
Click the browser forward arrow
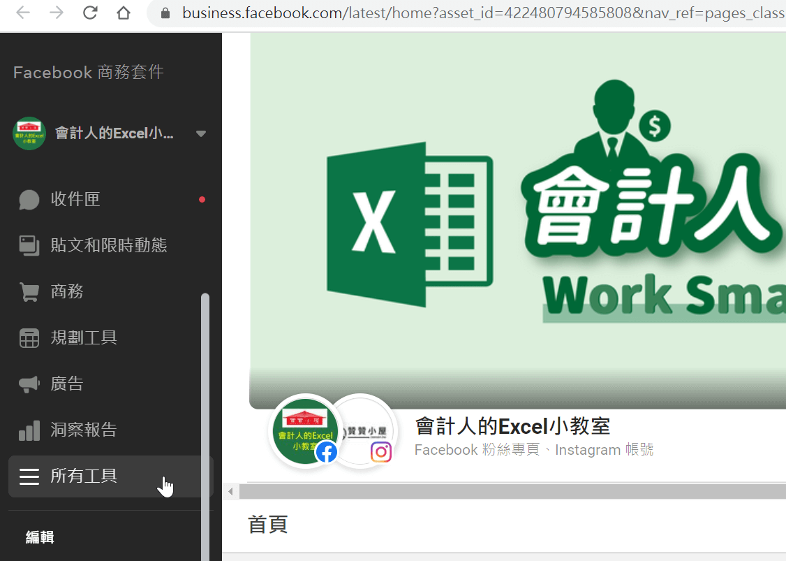pyautogui.click(x=57, y=13)
